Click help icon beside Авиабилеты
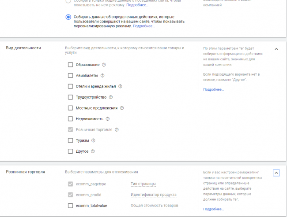 (x=102, y=76)
